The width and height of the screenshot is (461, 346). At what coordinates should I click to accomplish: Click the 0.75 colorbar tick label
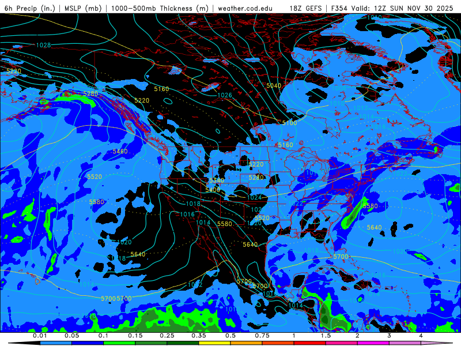pos(262,336)
